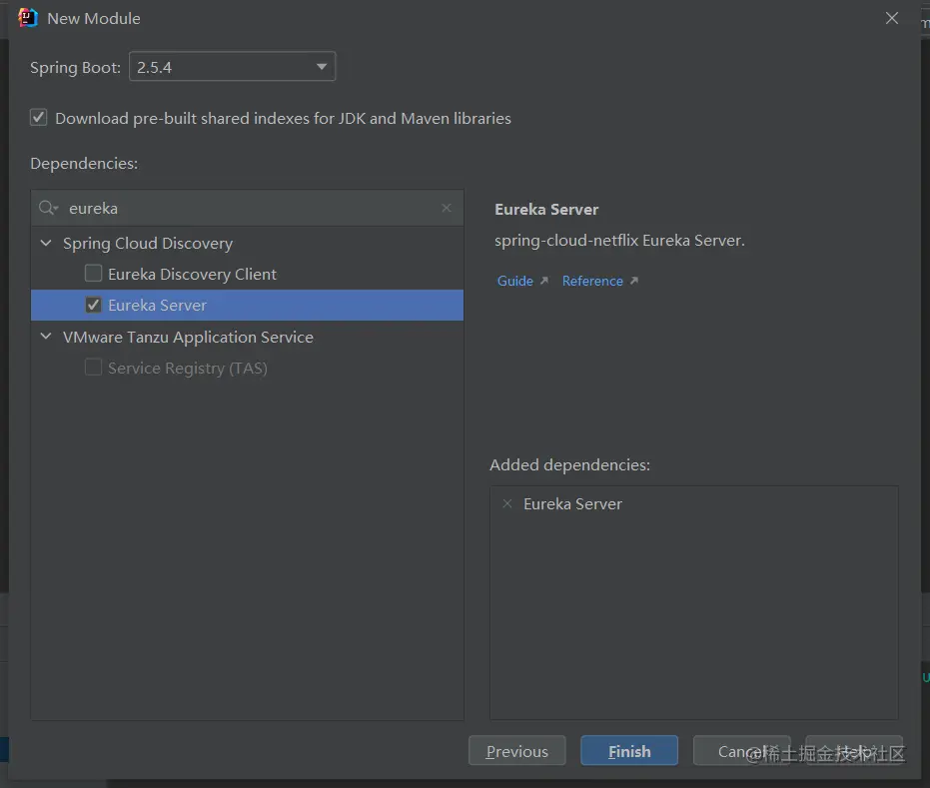Click the IntelliJ IDEA logo icon
Viewport: 930px width, 788px height.
pyautogui.click(x=28, y=18)
